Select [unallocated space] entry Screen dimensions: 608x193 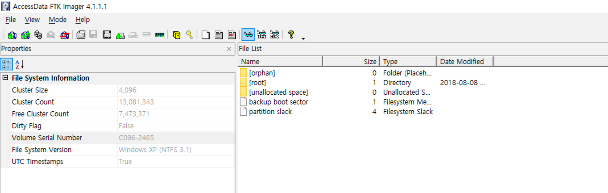coord(278,93)
